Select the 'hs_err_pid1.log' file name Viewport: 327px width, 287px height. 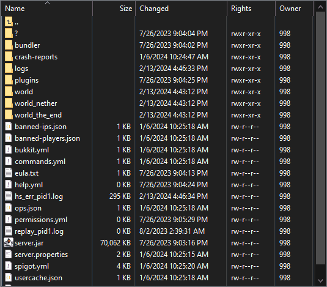click(x=39, y=196)
